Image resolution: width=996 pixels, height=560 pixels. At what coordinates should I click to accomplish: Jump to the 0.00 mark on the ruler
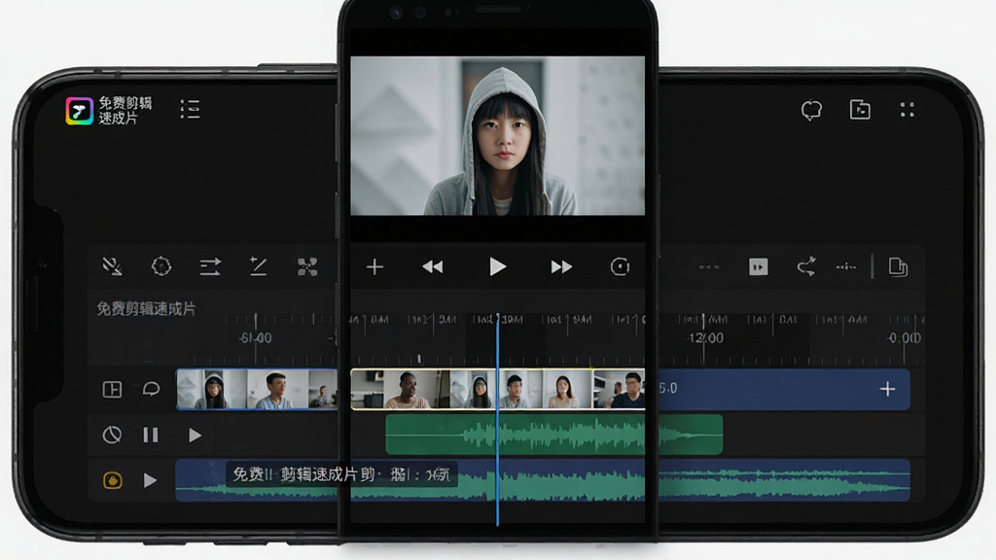coord(904,337)
